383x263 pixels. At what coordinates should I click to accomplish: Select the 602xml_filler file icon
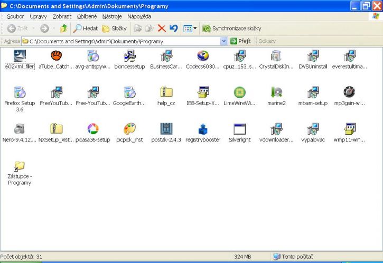(20, 55)
